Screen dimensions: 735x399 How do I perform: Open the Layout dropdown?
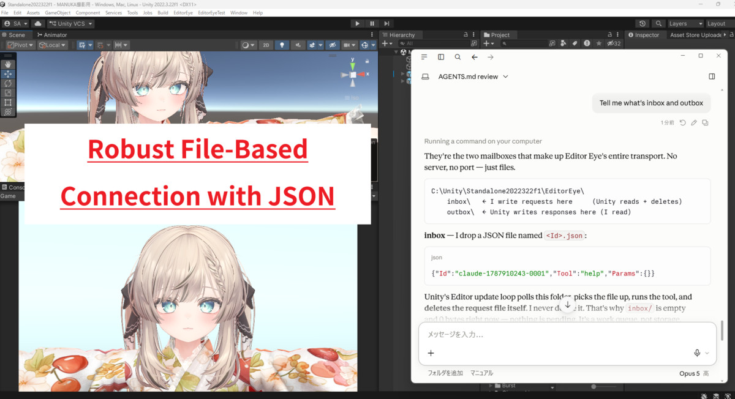point(719,23)
